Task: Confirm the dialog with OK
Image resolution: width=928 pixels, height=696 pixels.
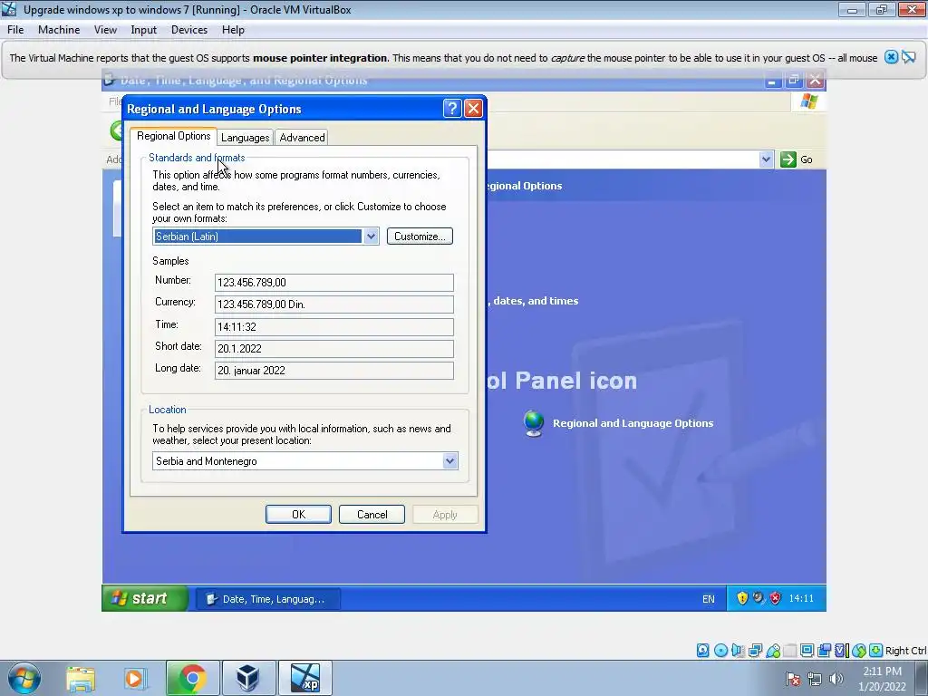Action: (298, 515)
